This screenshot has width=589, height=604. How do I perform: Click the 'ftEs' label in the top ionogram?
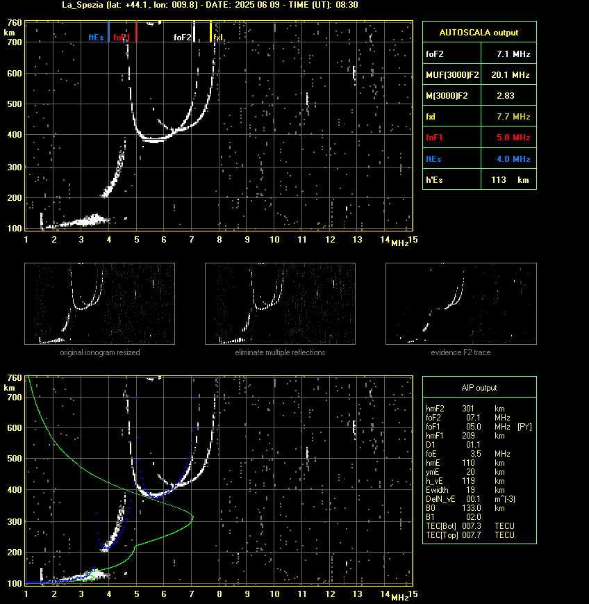pyautogui.click(x=97, y=38)
